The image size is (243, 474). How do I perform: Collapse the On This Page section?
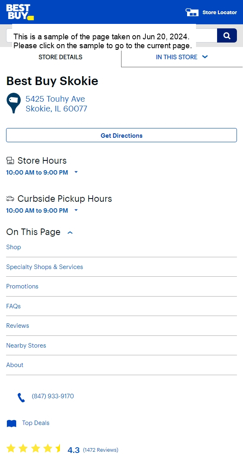70,233
